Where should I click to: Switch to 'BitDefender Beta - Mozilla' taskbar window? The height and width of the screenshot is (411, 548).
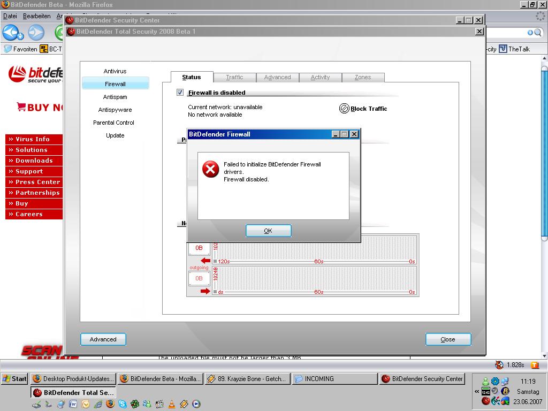coord(160,379)
